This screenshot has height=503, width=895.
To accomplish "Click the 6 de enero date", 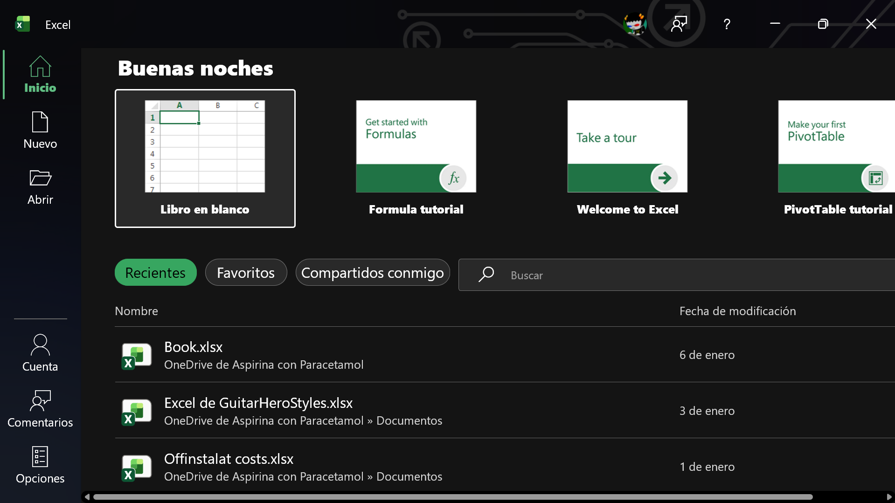I will pos(707,355).
